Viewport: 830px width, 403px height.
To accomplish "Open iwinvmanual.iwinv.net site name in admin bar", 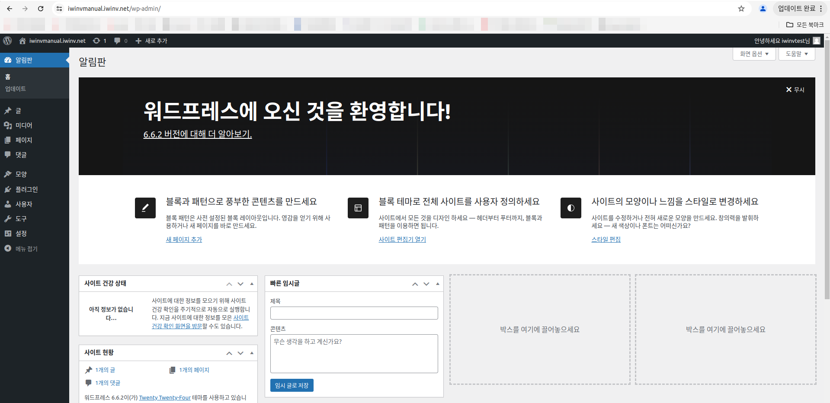I will click(x=58, y=41).
